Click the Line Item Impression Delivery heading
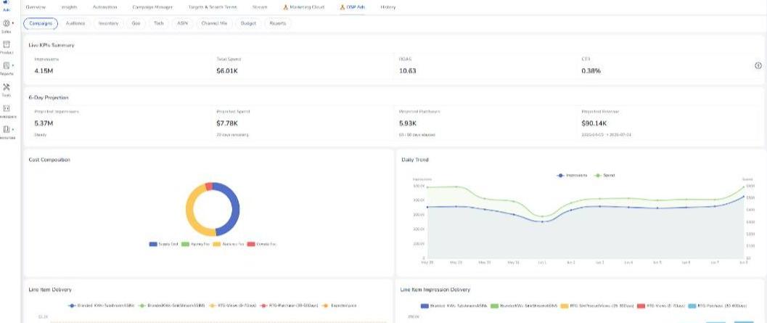The width and height of the screenshot is (767, 323). tap(435, 290)
